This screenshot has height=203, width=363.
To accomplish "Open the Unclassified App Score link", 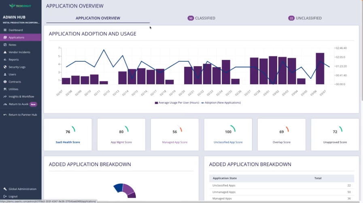I will (228, 142).
